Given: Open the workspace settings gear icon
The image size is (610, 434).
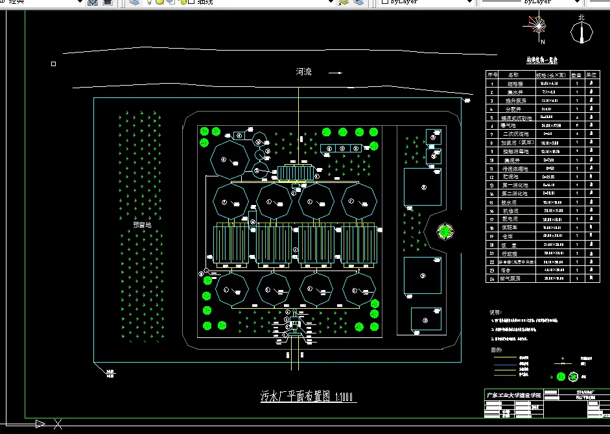Looking at the screenshot, I should 93,3.
